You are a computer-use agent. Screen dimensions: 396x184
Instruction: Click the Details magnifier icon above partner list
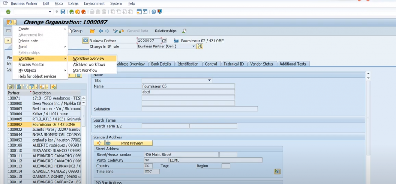(10, 87)
